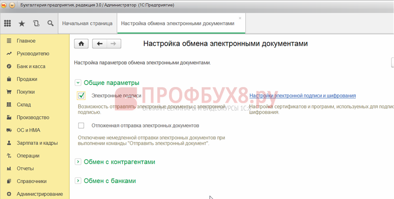Open the Склад section
The image size is (394, 199).
coord(24,104)
